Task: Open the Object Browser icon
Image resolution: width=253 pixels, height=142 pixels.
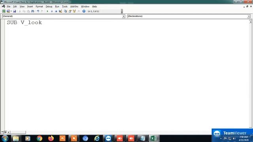Action: coord(74,11)
